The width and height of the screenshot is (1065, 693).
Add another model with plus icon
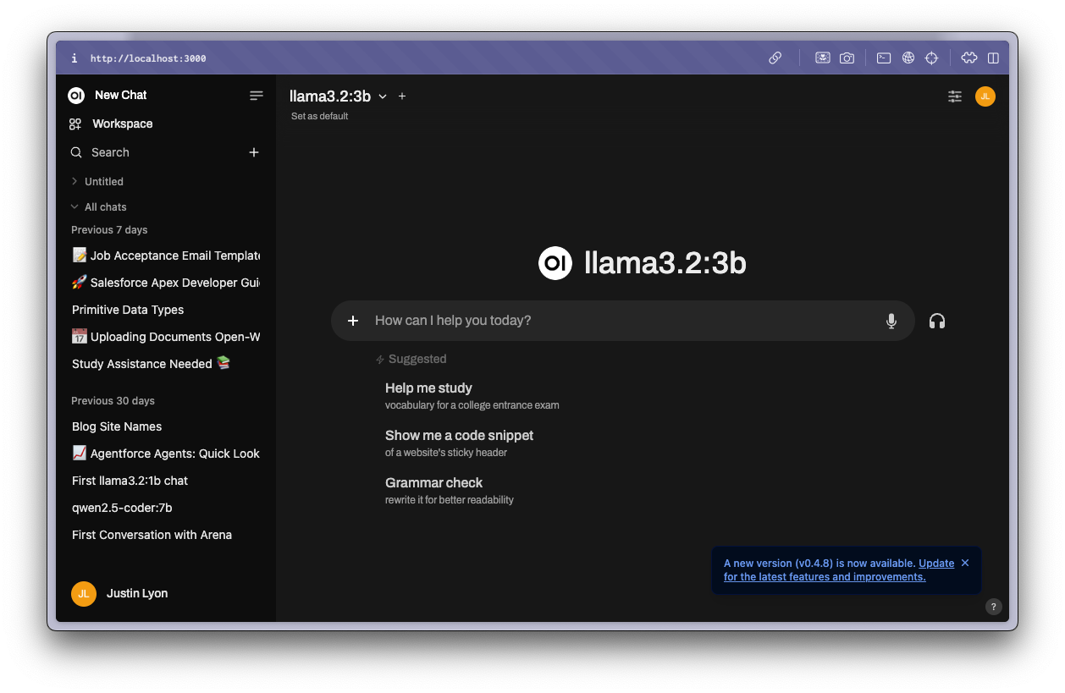click(x=402, y=96)
